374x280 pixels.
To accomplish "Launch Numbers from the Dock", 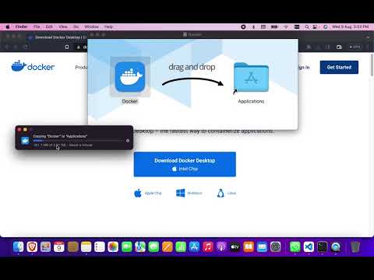I will [181, 247].
